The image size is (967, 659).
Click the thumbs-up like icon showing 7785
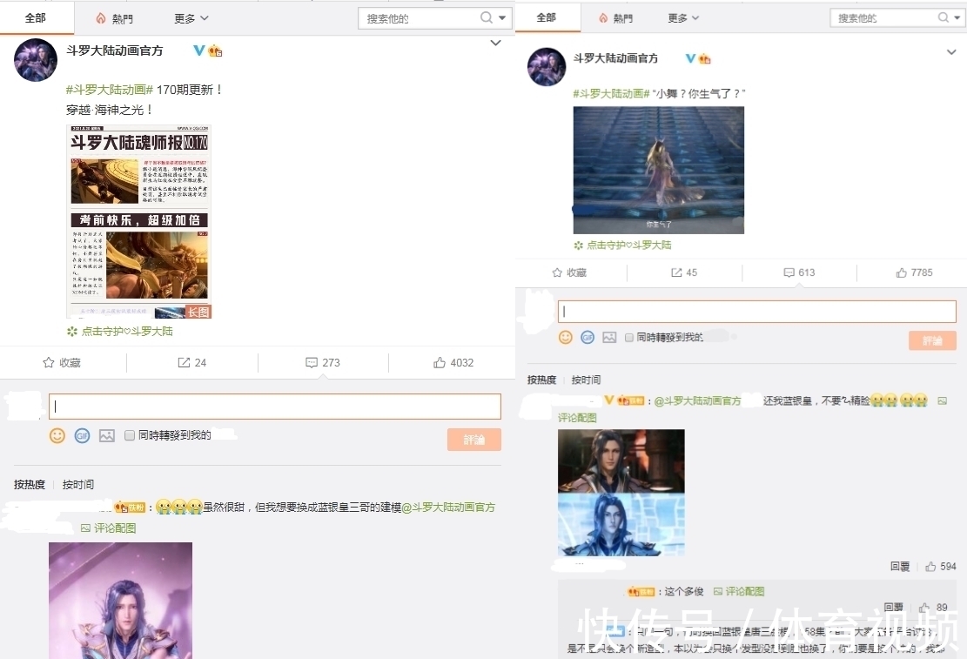901,272
